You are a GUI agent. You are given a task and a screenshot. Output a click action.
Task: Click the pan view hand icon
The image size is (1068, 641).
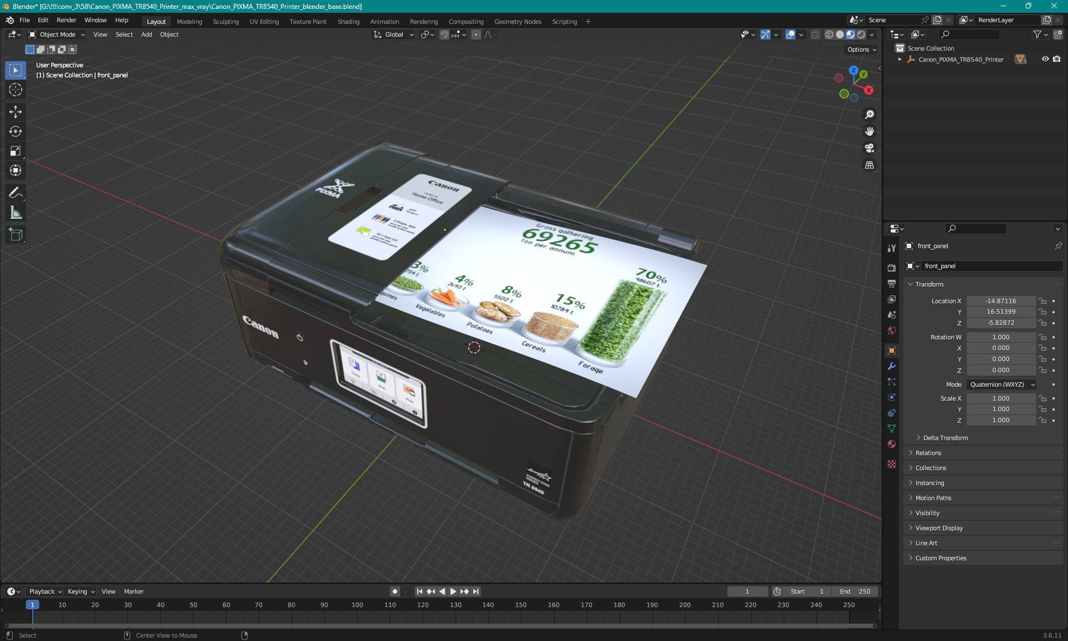[869, 131]
